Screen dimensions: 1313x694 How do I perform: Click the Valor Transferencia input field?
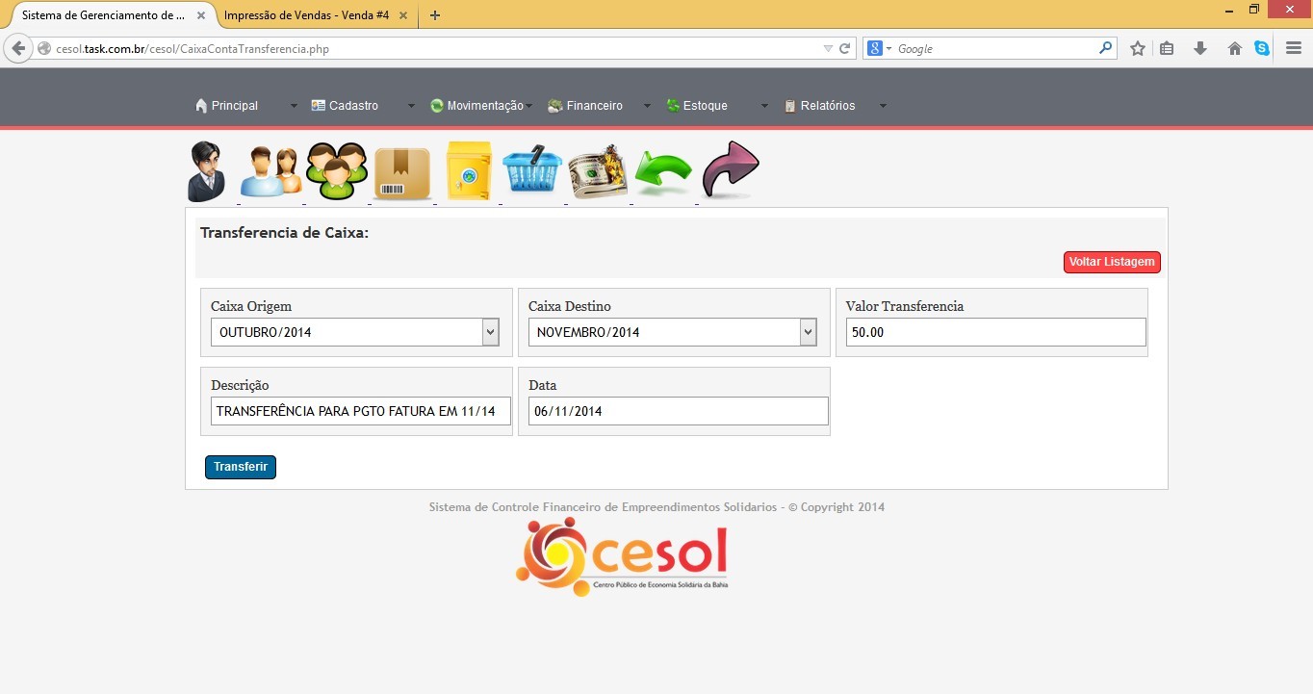click(x=995, y=332)
